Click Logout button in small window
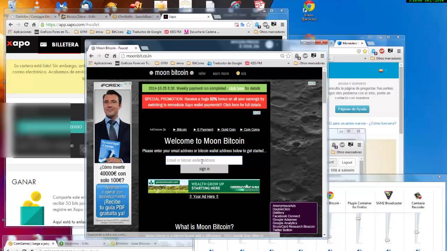The height and width of the screenshot is (251, 447). pos(347,162)
